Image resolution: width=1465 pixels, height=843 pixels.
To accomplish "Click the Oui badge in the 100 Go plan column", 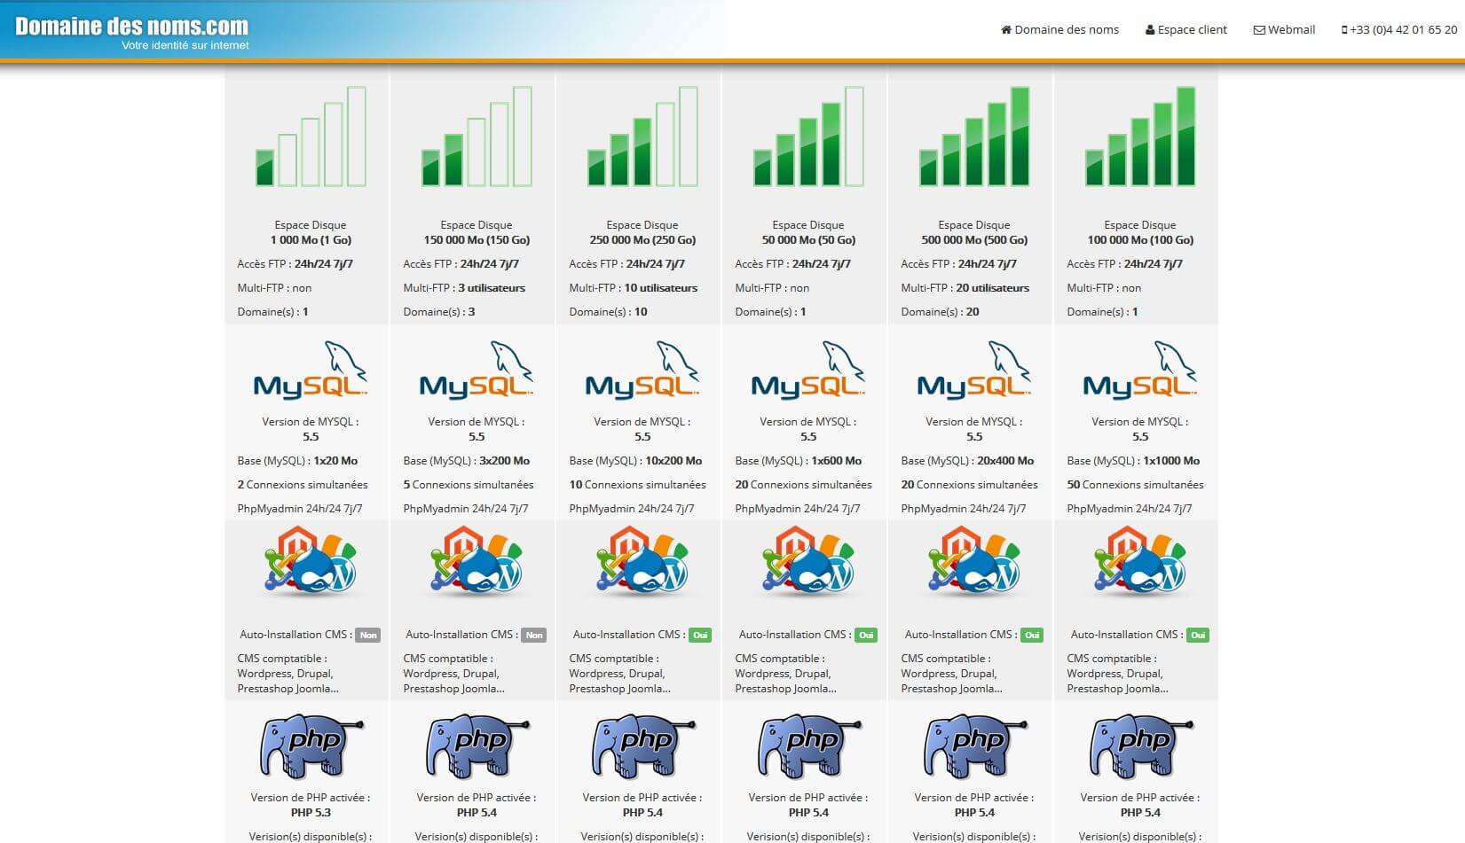I will (x=1198, y=636).
